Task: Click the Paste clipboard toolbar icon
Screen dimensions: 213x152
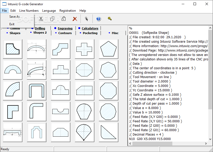Action: pyautogui.click(x=63, y=19)
